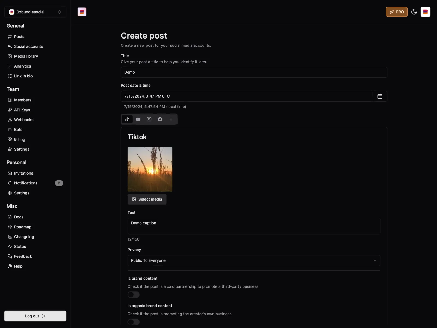This screenshot has height=328, width=437.
Task: Open the user avatar in top right
Action: click(426, 12)
